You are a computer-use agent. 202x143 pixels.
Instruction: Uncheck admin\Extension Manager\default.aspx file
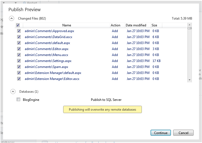coord(19,73)
